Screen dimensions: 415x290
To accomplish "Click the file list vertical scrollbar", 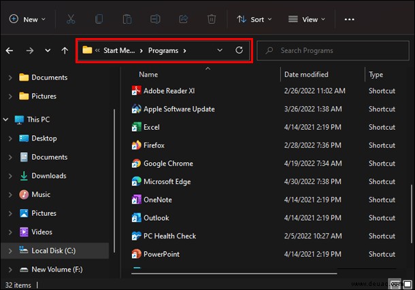I will pos(412,214).
